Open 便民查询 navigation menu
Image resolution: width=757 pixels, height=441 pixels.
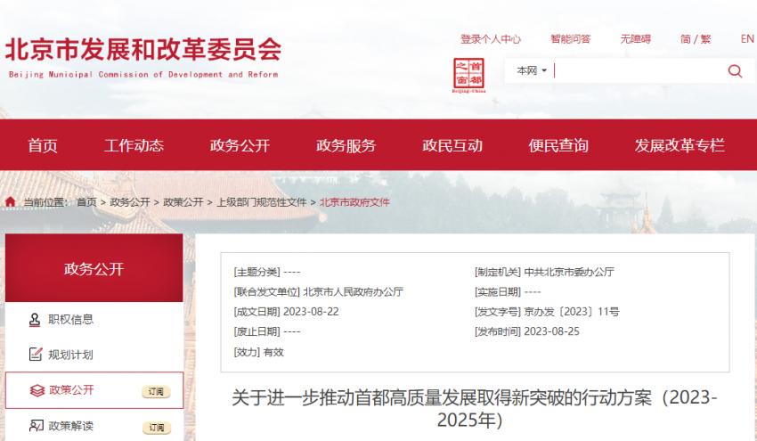click(558, 145)
